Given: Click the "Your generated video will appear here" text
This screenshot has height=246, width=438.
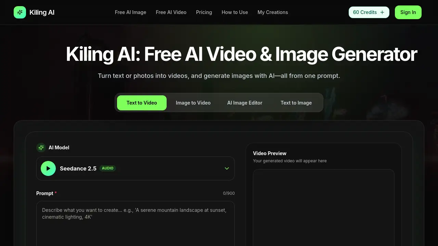Looking at the screenshot, I should pos(290,161).
